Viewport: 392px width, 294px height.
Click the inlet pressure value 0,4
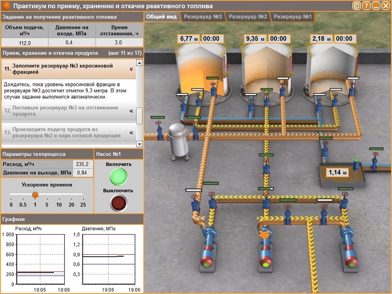click(72, 43)
